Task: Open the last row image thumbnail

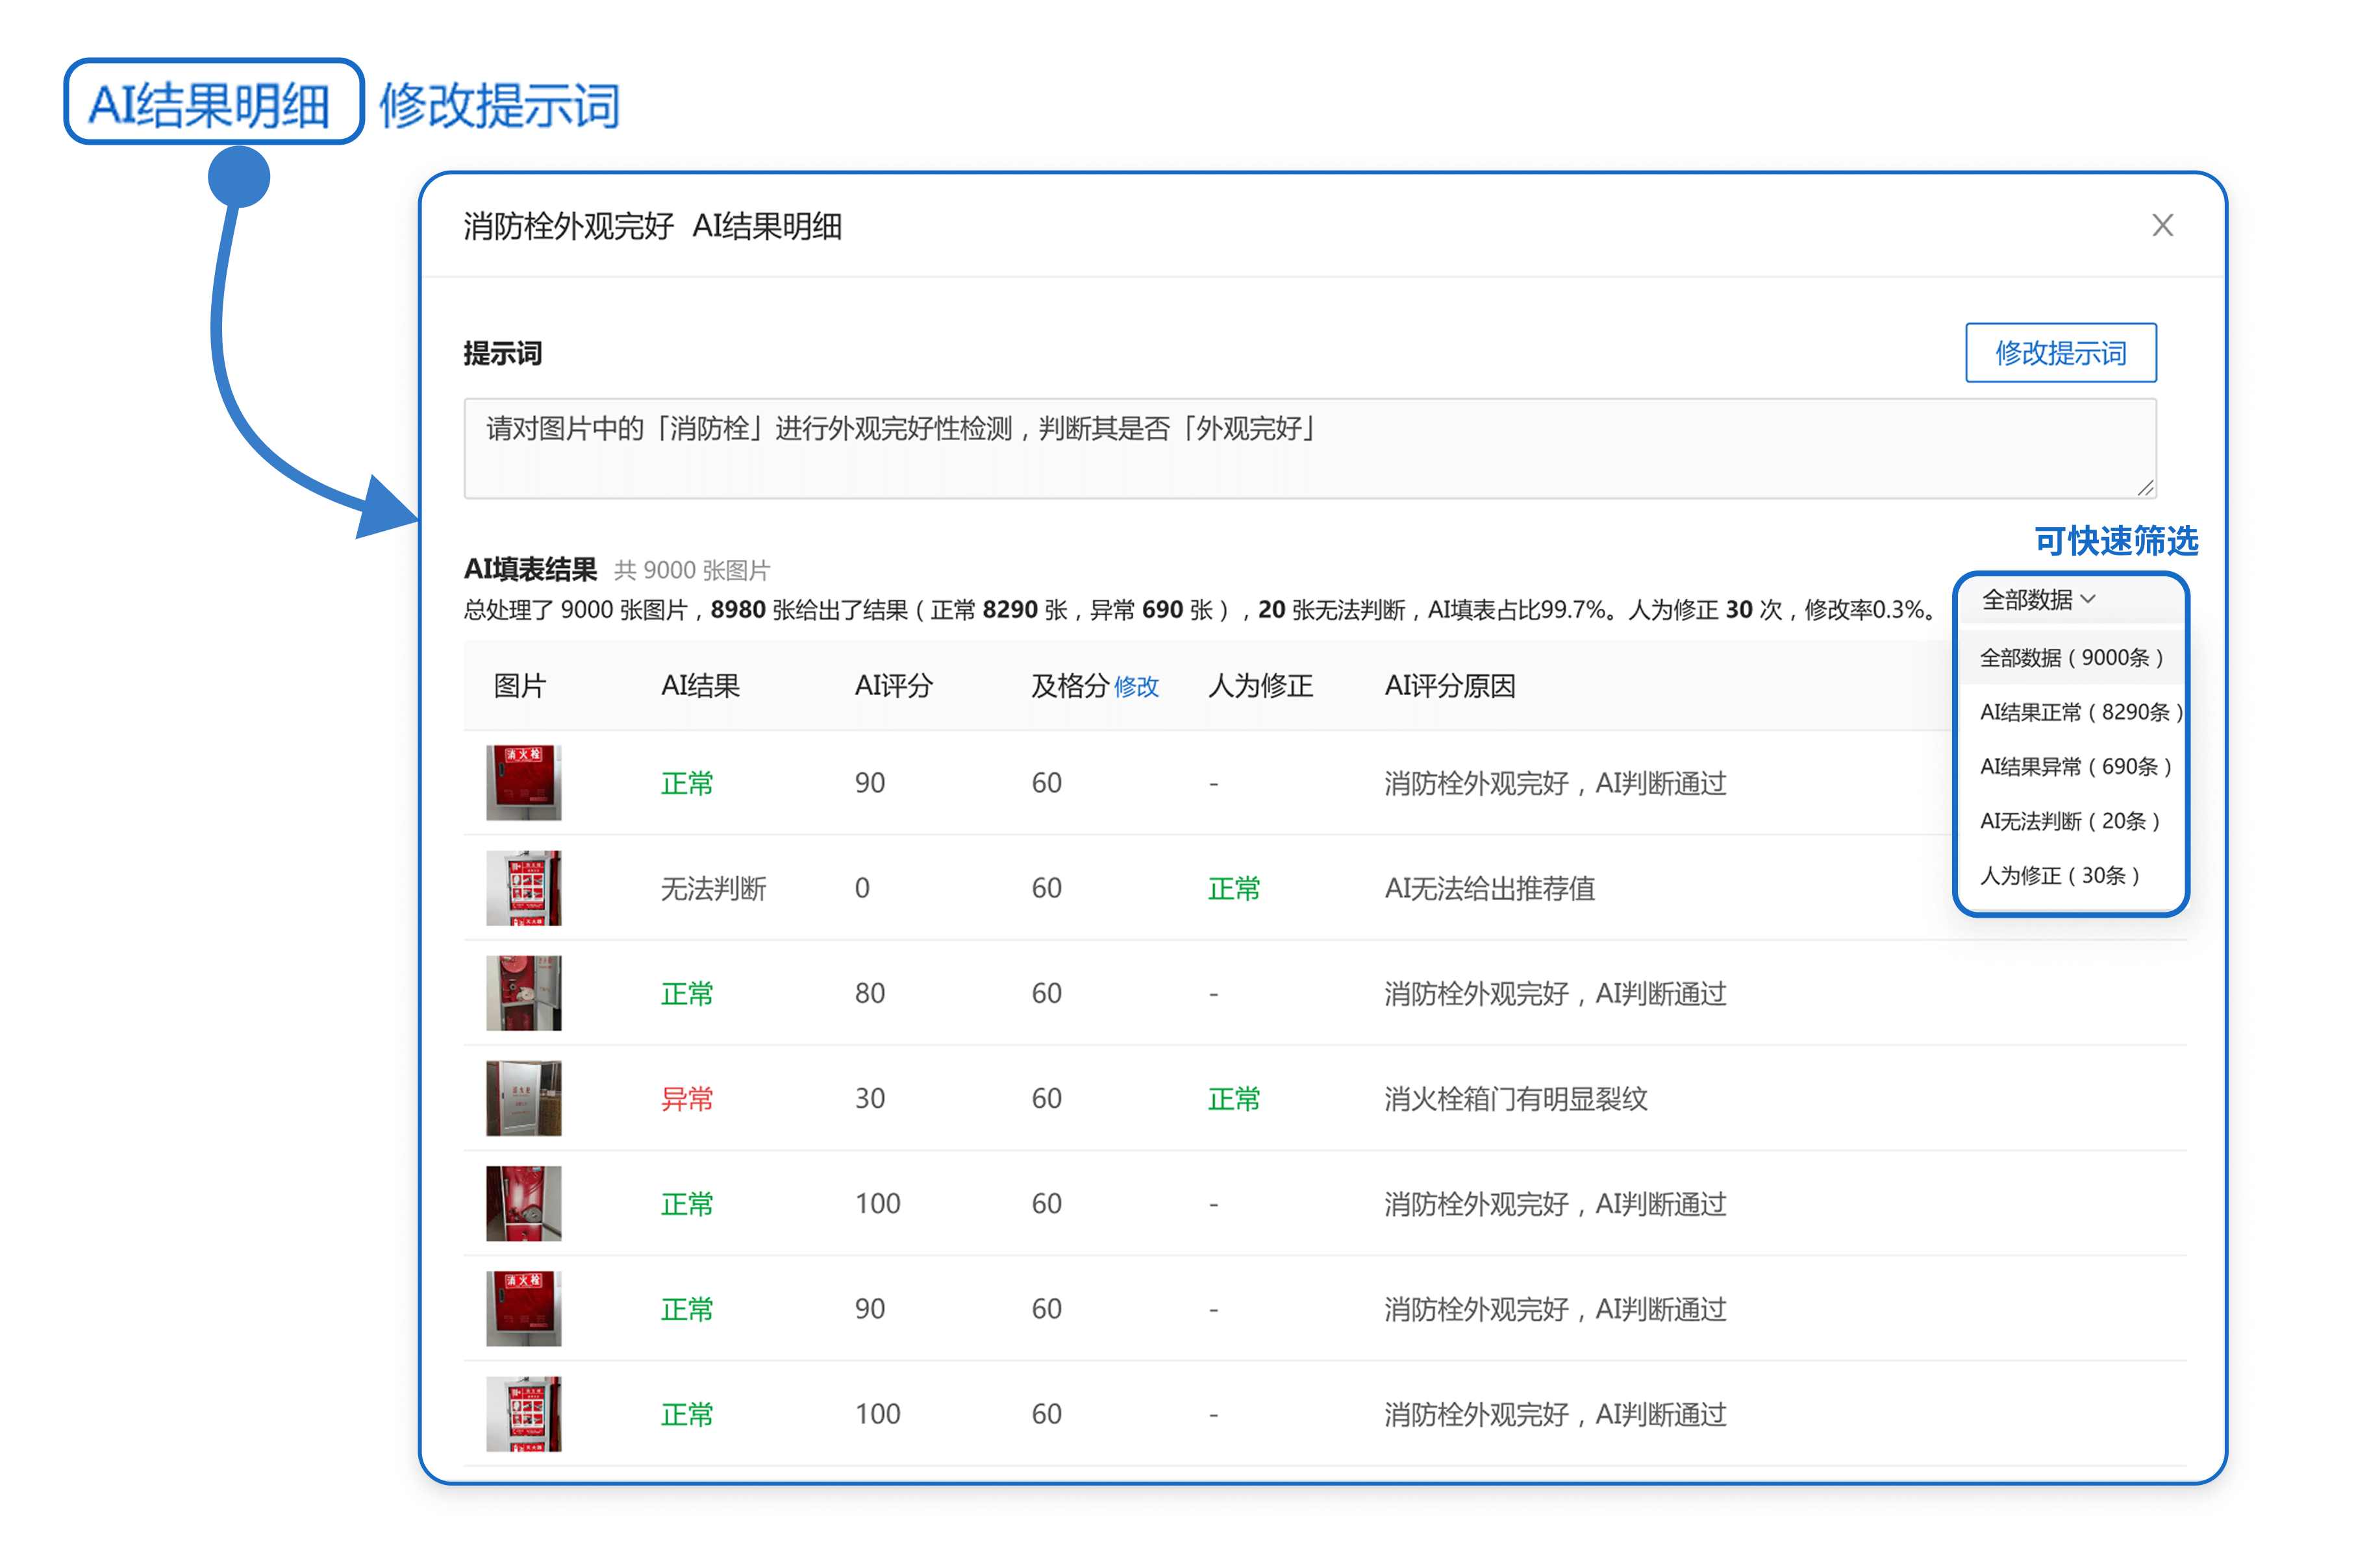Action: pos(523,1413)
